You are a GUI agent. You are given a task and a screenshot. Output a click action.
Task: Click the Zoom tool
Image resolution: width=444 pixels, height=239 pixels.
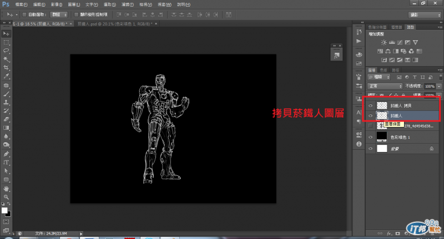point(7,197)
